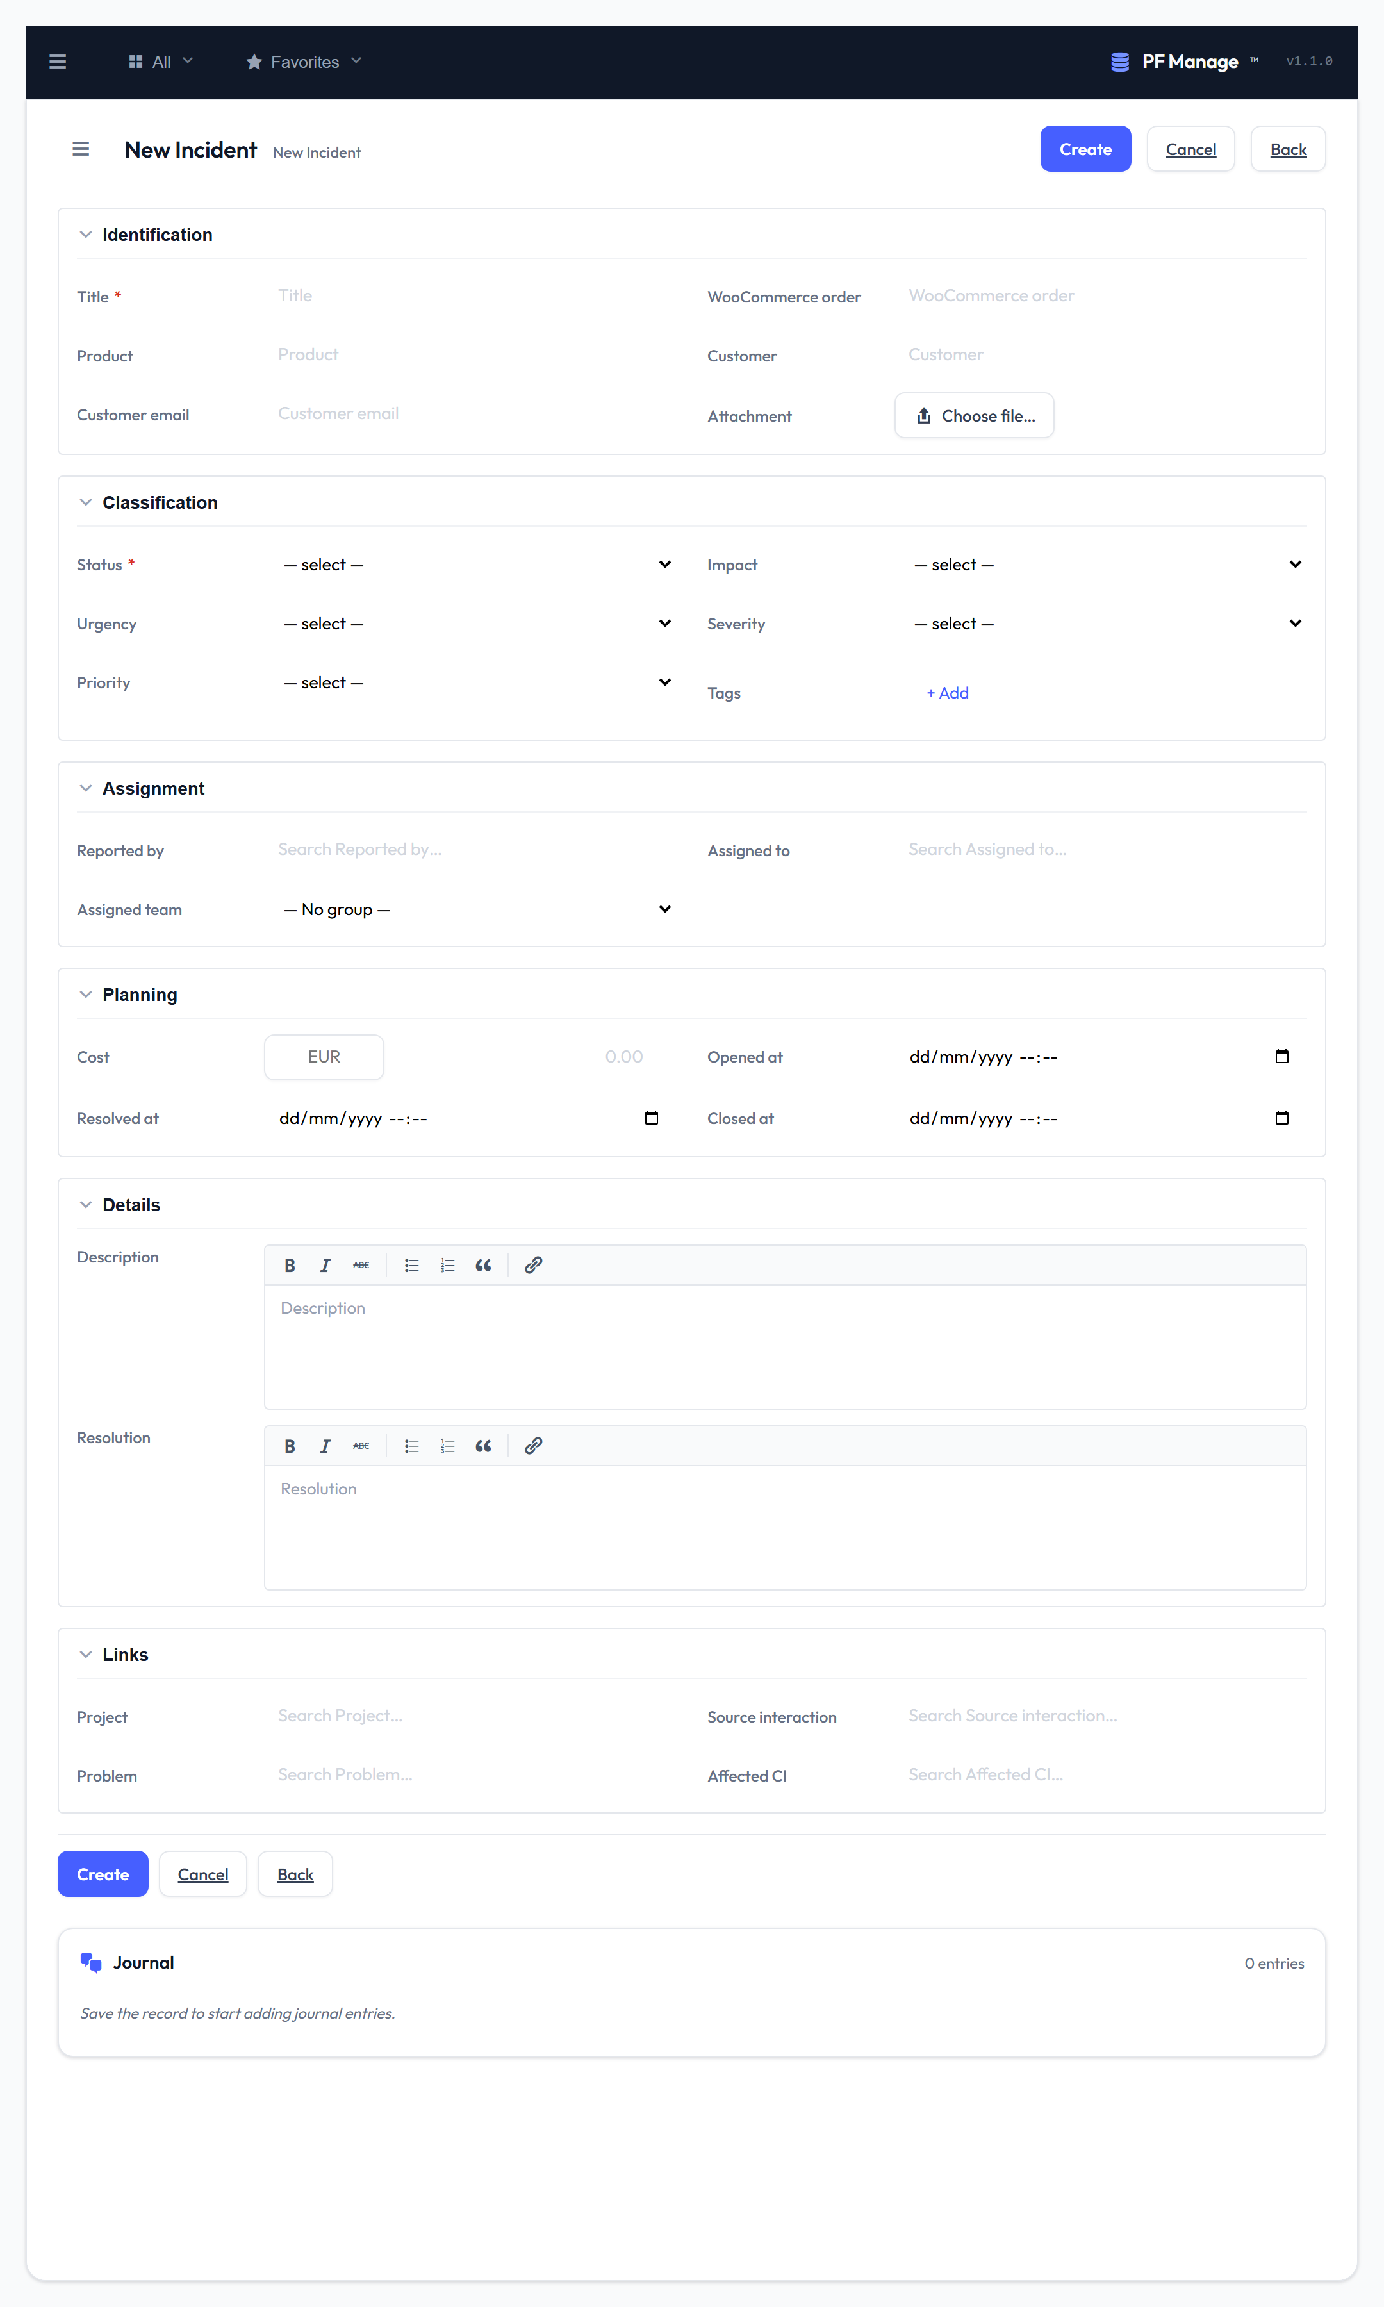
Task: Focus the WooCommerce order field
Action: [x=1101, y=295]
